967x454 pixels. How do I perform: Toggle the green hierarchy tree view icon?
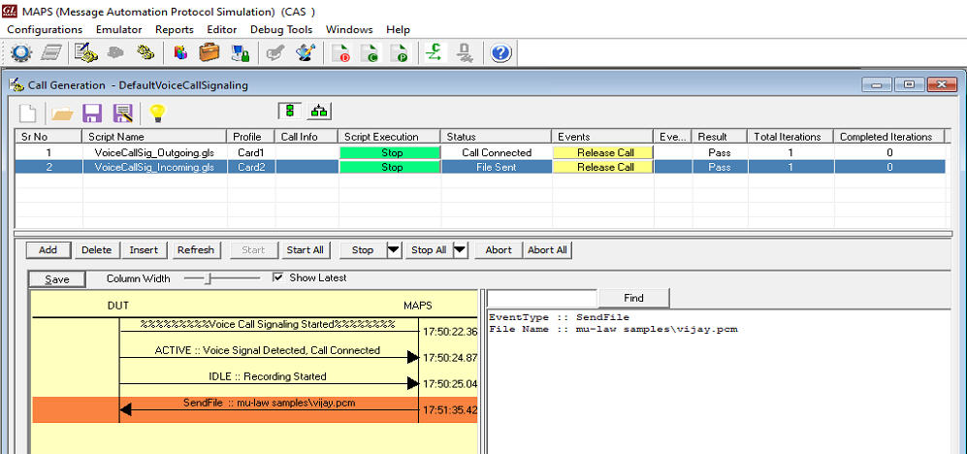tap(319, 111)
